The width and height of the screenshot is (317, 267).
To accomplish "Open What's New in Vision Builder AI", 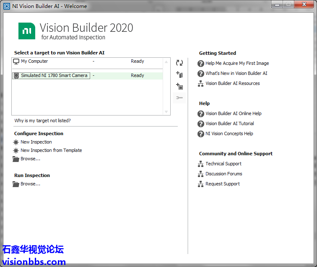I will pyautogui.click(x=236, y=73).
